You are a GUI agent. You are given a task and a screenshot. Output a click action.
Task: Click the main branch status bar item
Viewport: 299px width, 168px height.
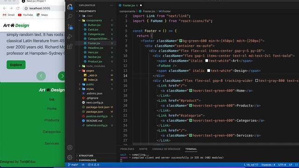73,165
